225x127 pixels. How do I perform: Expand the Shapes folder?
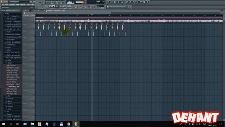pos(9,114)
